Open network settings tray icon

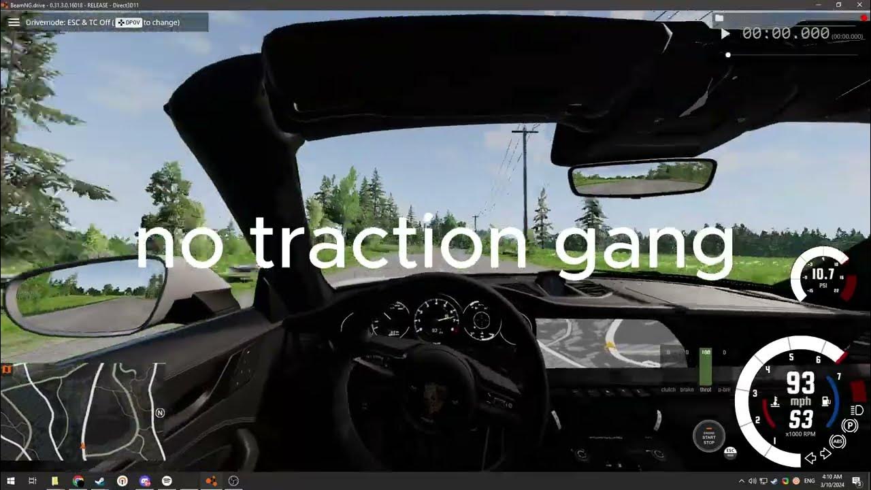763,481
